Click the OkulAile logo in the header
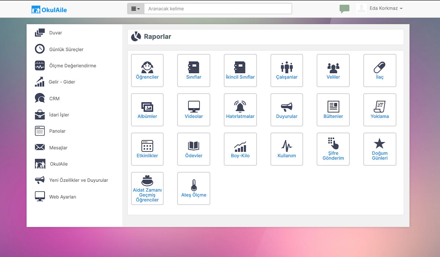The height and width of the screenshot is (257, 440). (x=49, y=10)
